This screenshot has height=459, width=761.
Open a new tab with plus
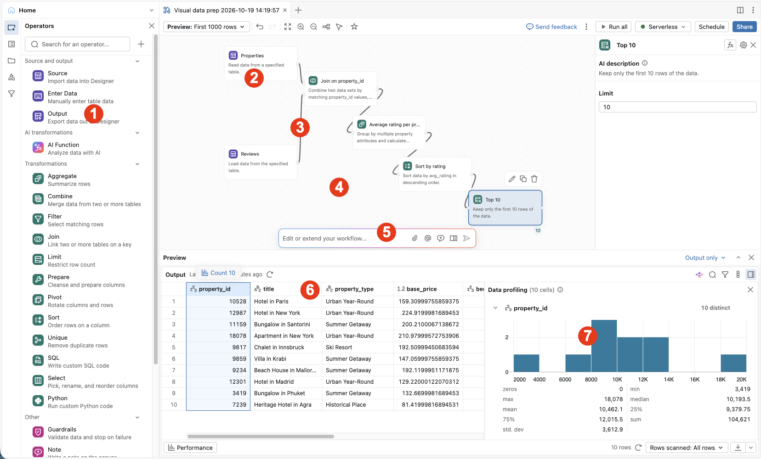tap(298, 10)
